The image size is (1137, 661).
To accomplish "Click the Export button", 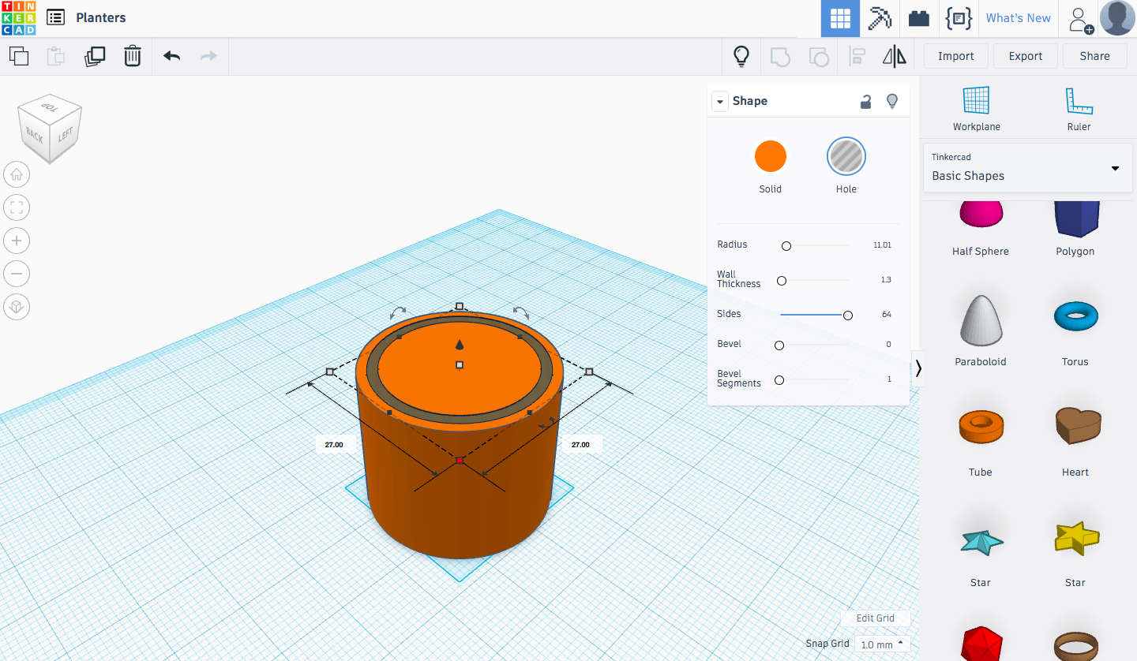I will pos(1026,56).
